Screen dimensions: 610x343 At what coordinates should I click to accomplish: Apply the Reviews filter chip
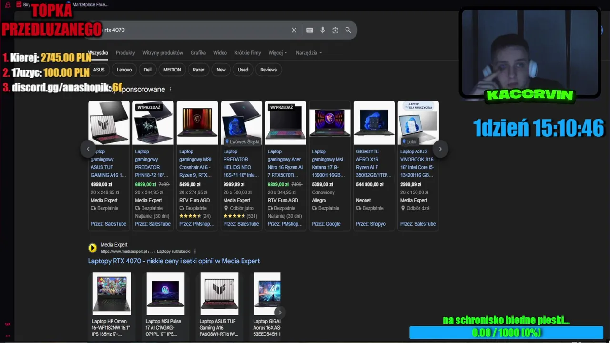268,70
